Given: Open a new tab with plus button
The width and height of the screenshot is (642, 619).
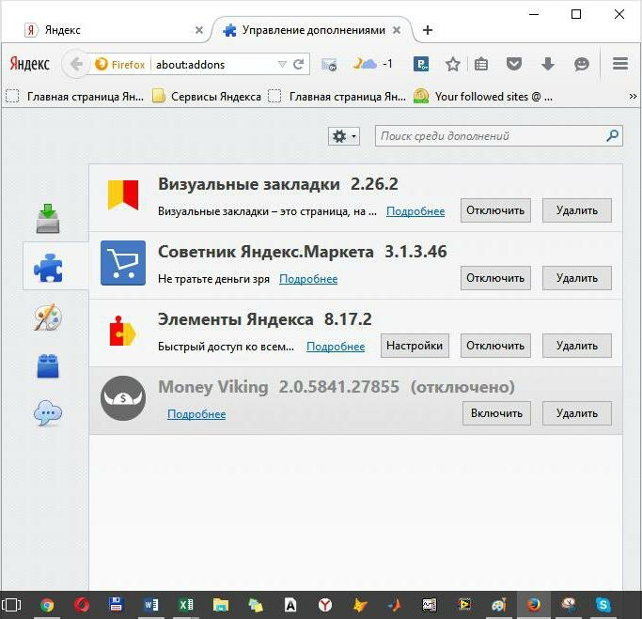Looking at the screenshot, I should (x=428, y=30).
